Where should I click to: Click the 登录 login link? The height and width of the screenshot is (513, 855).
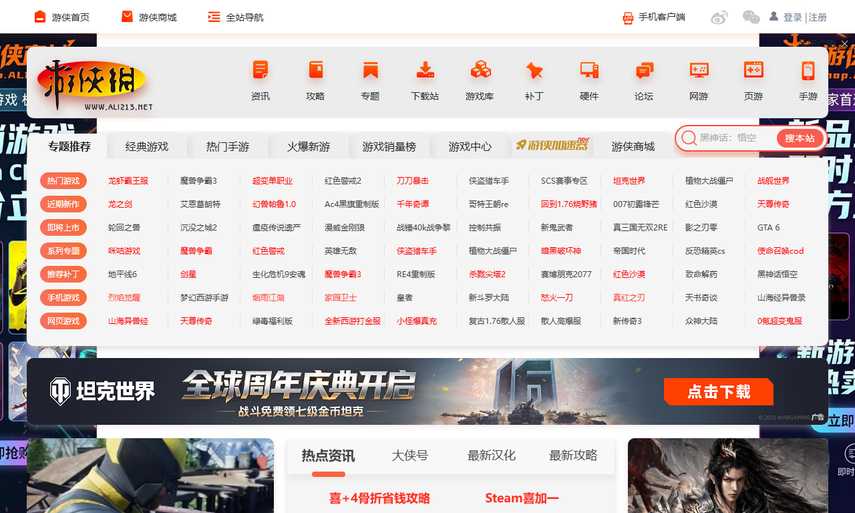793,17
